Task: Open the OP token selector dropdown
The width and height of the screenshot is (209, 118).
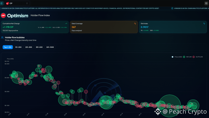Action: click(x=17, y=3)
